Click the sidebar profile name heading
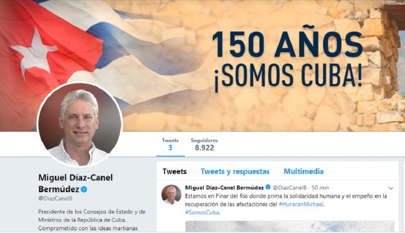The width and height of the screenshot is (405, 233). click(x=76, y=184)
